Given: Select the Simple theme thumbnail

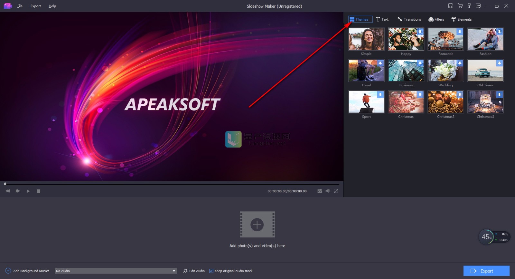Looking at the screenshot, I should (x=366, y=39).
